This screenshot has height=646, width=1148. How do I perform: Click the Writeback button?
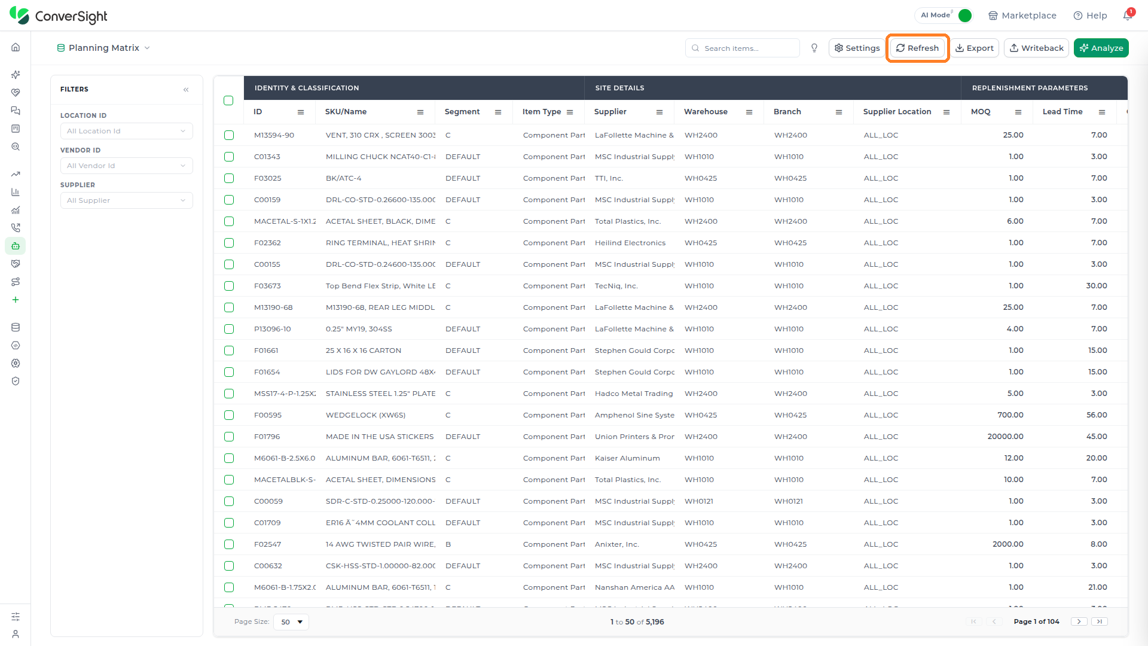[1037, 48]
